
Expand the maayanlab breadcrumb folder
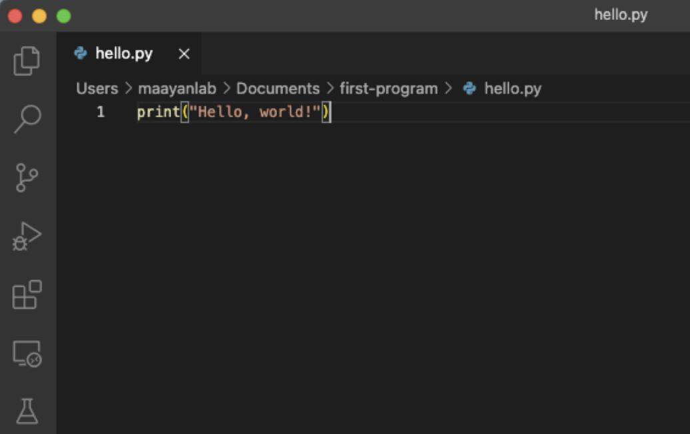177,89
